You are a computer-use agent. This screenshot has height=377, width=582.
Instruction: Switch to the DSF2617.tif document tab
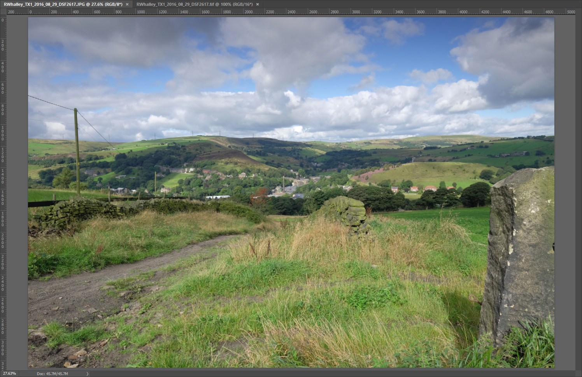pyautogui.click(x=194, y=4)
